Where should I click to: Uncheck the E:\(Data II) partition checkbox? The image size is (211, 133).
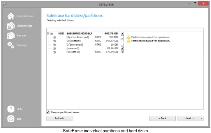click(122, 52)
